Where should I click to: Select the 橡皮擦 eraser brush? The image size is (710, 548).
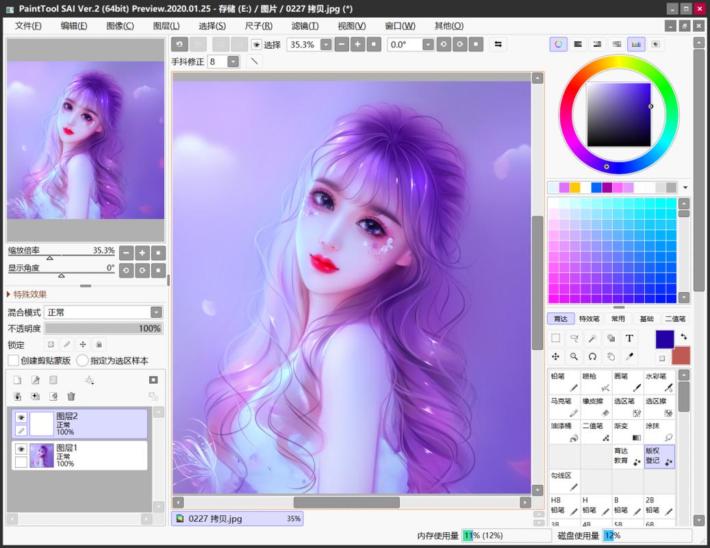coord(596,407)
